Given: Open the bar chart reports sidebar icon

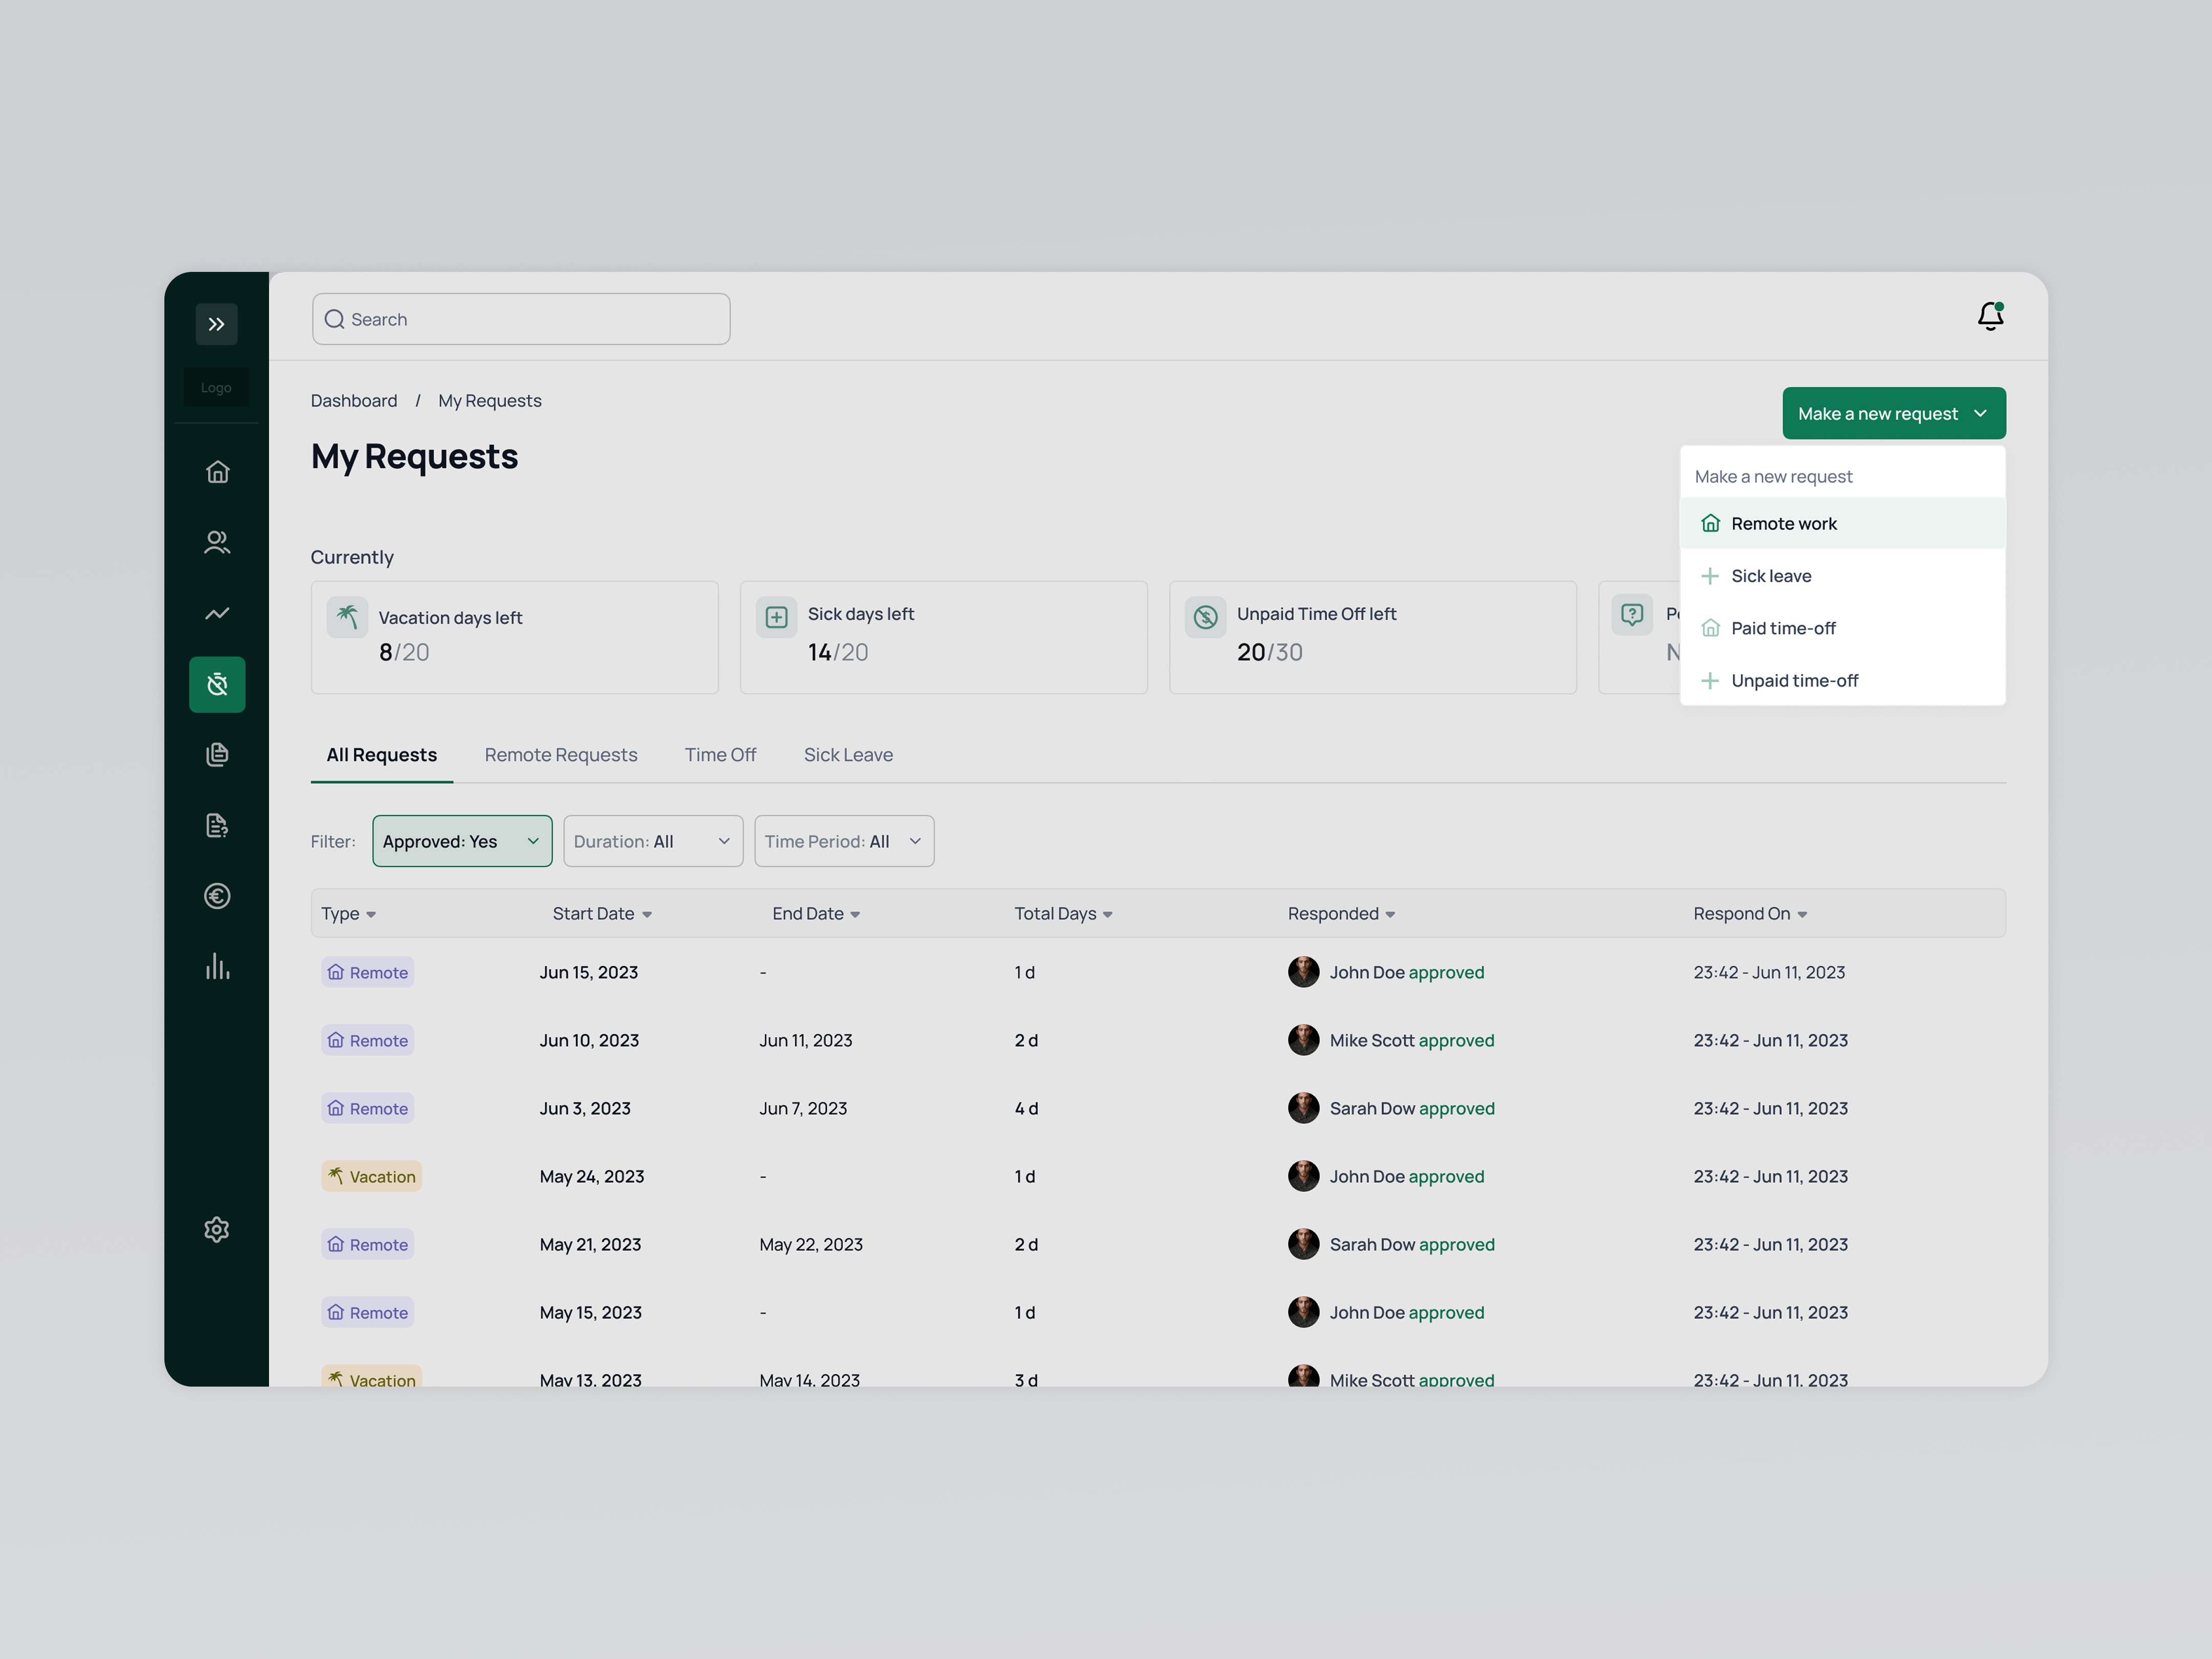Looking at the screenshot, I should pos(217,967).
